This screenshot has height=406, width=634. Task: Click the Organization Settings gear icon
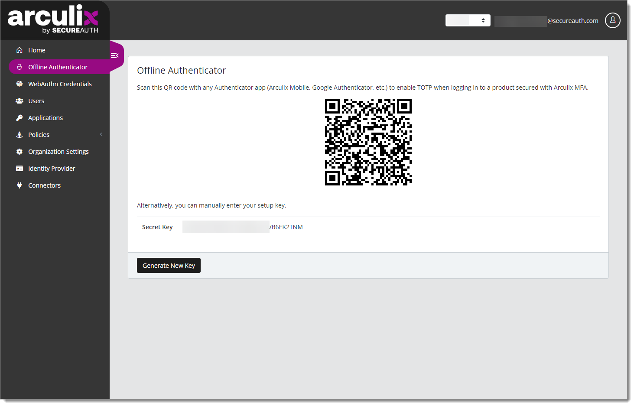click(20, 152)
